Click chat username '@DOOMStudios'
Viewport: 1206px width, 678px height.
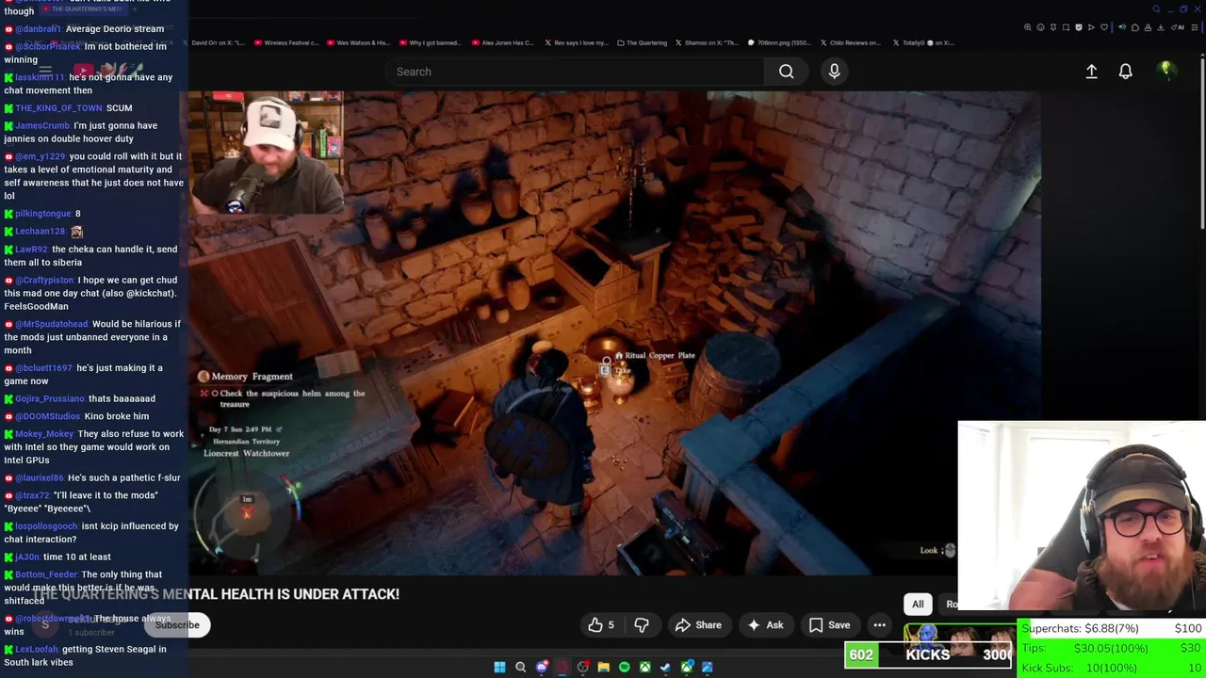coord(47,416)
